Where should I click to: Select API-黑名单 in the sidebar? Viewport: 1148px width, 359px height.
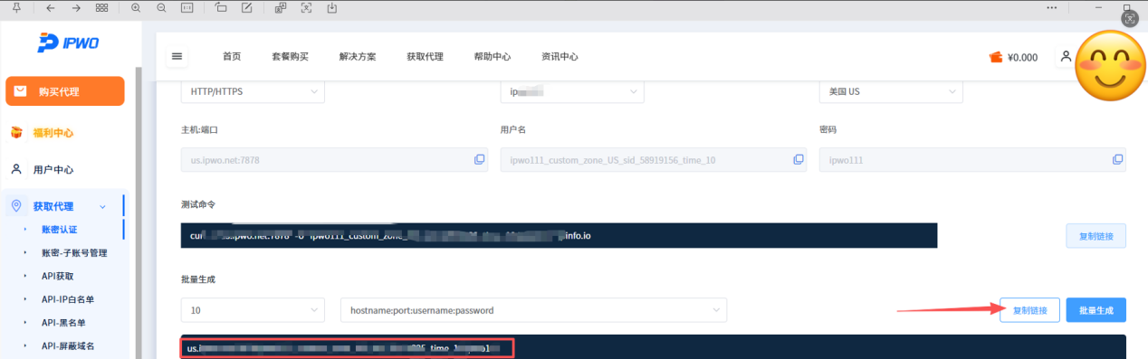tap(62, 322)
